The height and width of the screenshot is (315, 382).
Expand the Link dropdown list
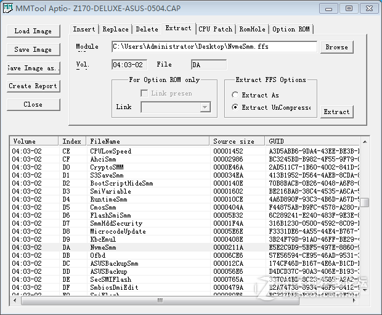point(205,107)
